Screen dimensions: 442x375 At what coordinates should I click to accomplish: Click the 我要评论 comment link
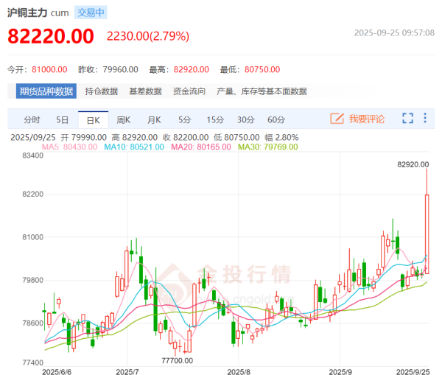tap(367, 119)
